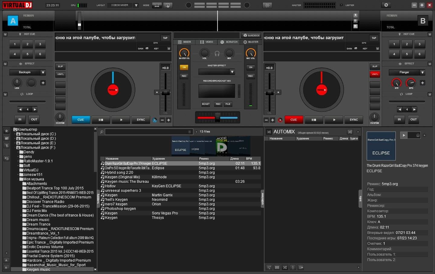
Task: Click the deck A blue key lock icon
Action: (155, 120)
